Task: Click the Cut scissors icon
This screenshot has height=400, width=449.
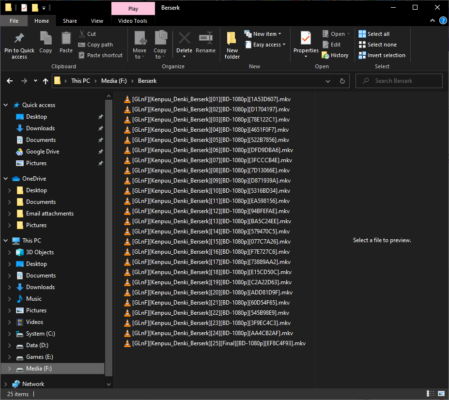Action: point(82,34)
